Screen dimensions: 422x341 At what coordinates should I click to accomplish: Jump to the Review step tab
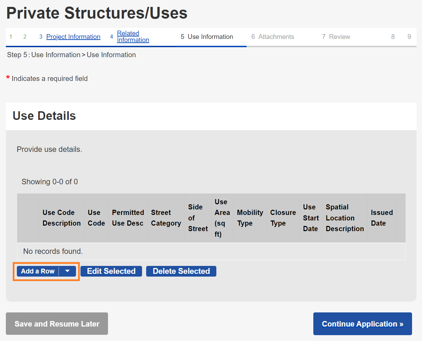tap(339, 37)
